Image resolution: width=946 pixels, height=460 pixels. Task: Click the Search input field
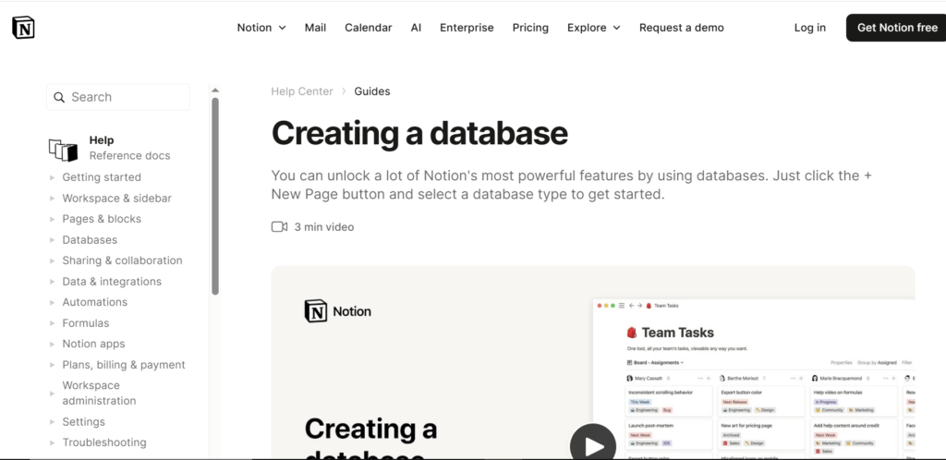pyautogui.click(x=118, y=97)
